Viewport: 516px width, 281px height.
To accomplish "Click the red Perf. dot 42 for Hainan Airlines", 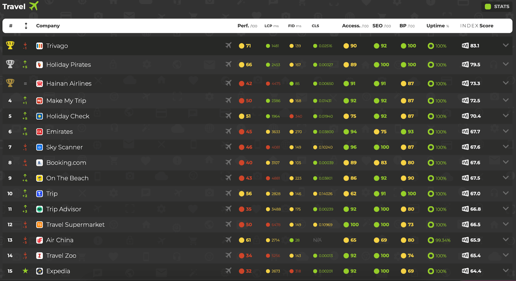I will coord(241,84).
